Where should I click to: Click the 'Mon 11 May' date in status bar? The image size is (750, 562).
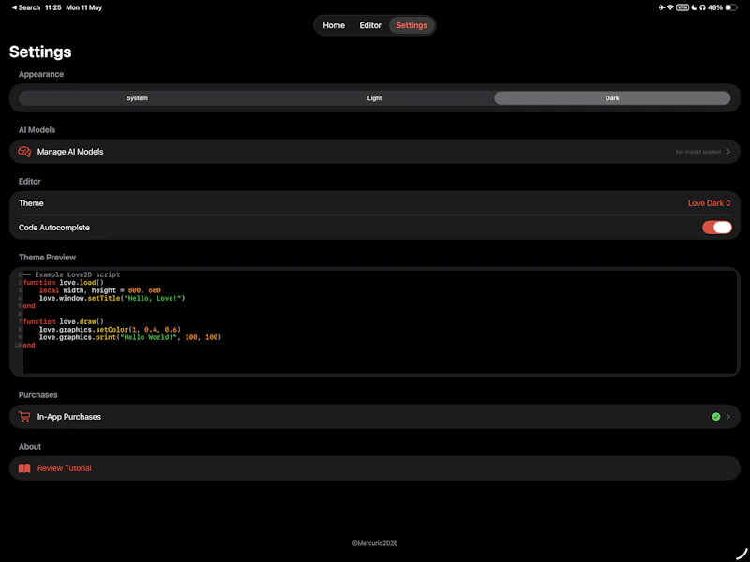tap(83, 7)
